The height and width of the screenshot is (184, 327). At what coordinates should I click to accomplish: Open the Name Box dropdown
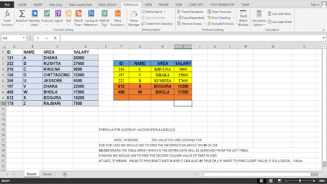click(x=24, y=38)
